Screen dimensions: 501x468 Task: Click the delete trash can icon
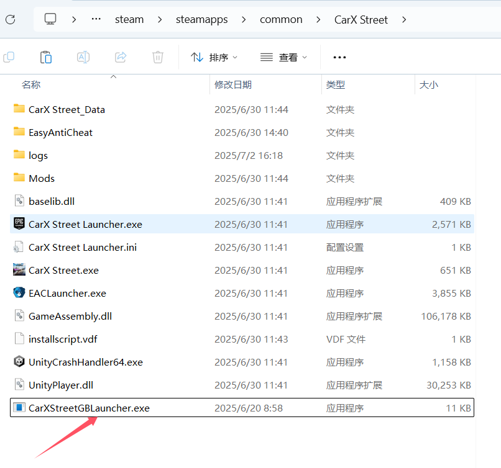pos(158,57)
